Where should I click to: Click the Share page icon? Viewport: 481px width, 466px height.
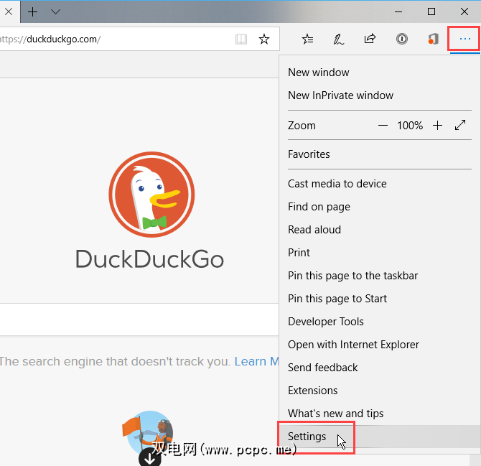(370, 39)
